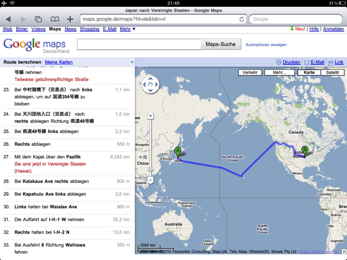Image resolution: width=347 pixels, height=260 pixels.
Task: Click the Maps-Suche button
Action: 221,44
